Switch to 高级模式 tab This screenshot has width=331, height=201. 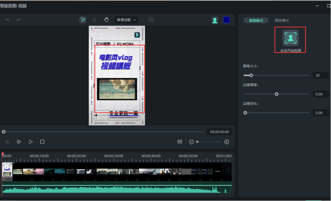point(282,20)
